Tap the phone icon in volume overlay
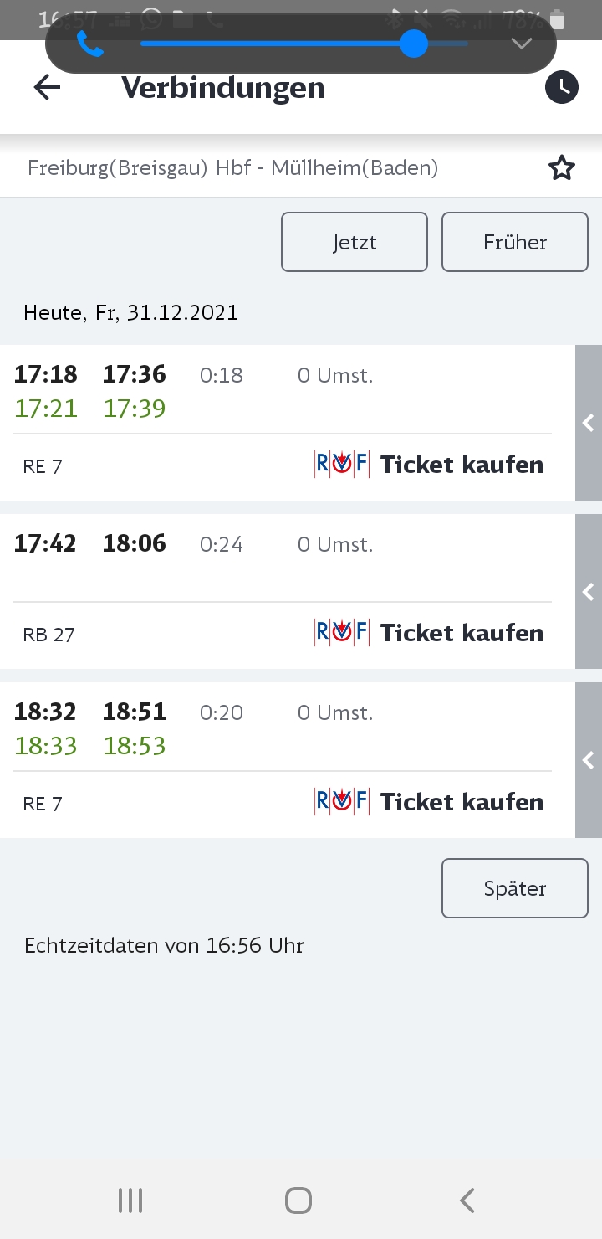 coord(90,44)
